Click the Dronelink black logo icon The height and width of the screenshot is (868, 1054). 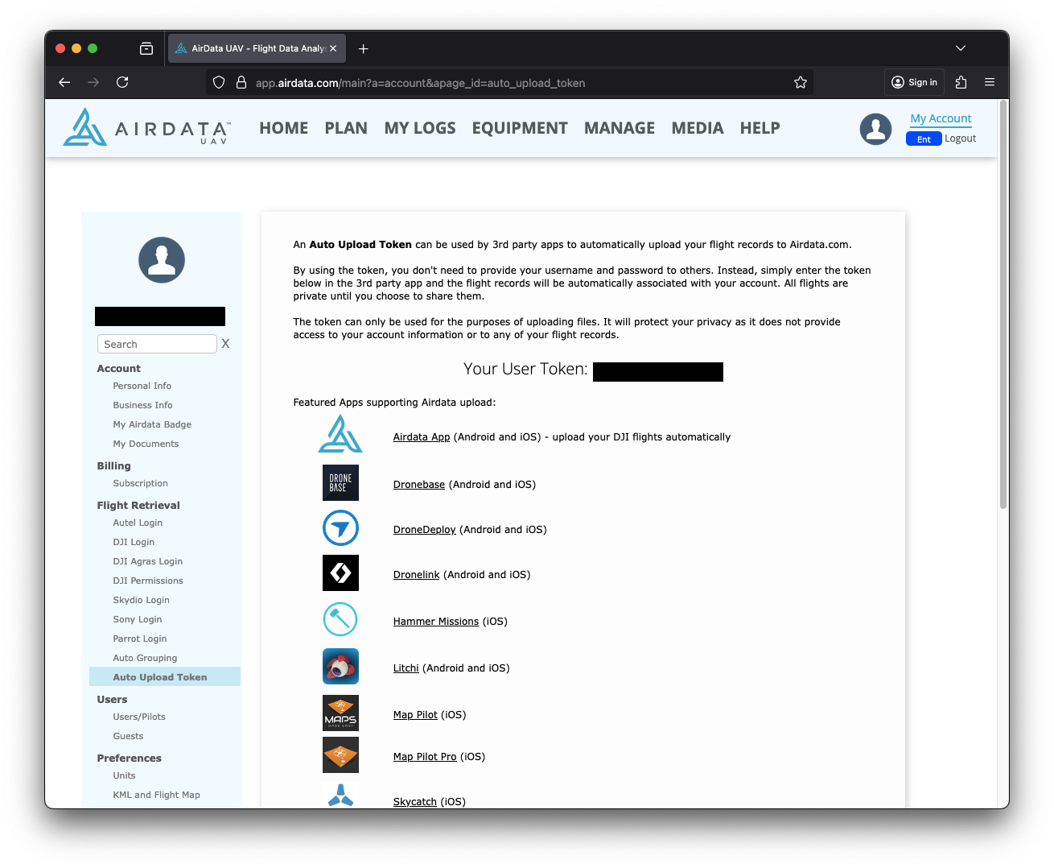pos(340,573)
